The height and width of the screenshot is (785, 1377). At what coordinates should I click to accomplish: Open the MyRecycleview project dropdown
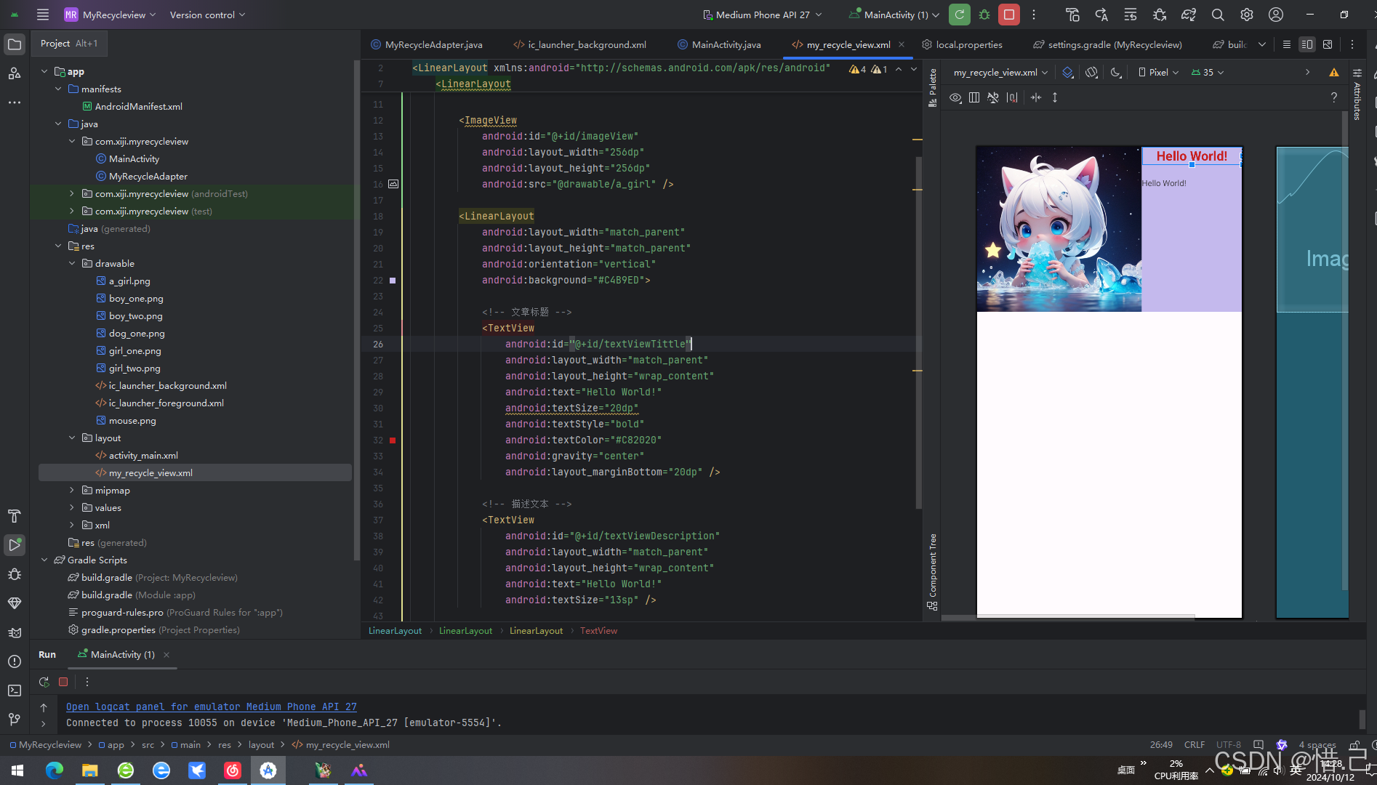point(110,15)
